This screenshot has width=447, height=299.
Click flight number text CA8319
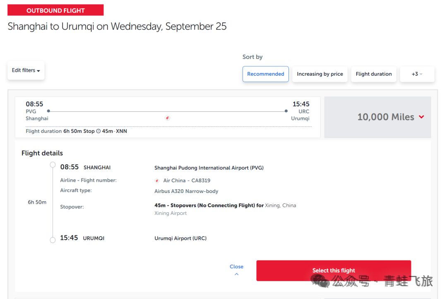pyautogui.click(x=201, y=180)
